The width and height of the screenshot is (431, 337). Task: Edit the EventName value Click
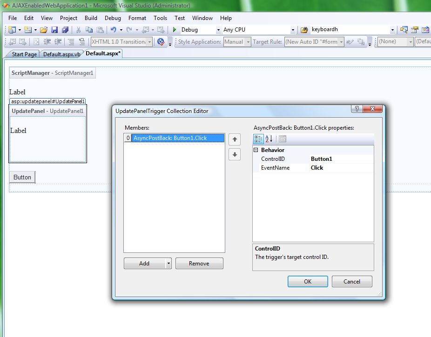click(341, 168)
